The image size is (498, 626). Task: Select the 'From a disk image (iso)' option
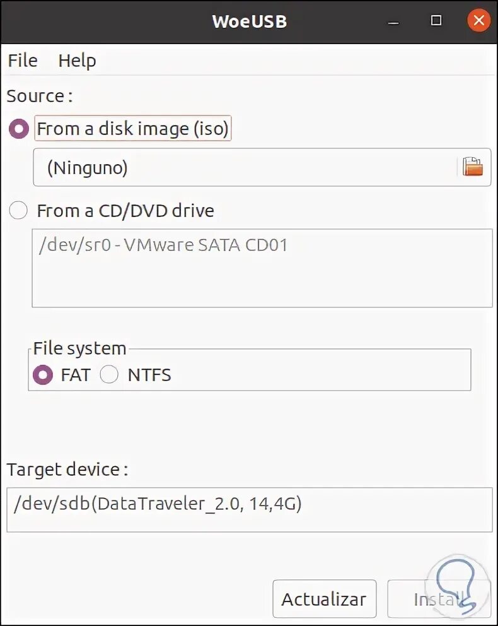[x=19, y=129]
